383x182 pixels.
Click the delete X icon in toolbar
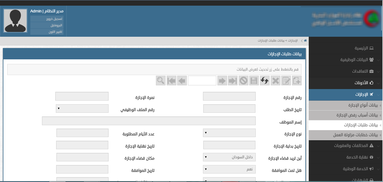(275, 81)
